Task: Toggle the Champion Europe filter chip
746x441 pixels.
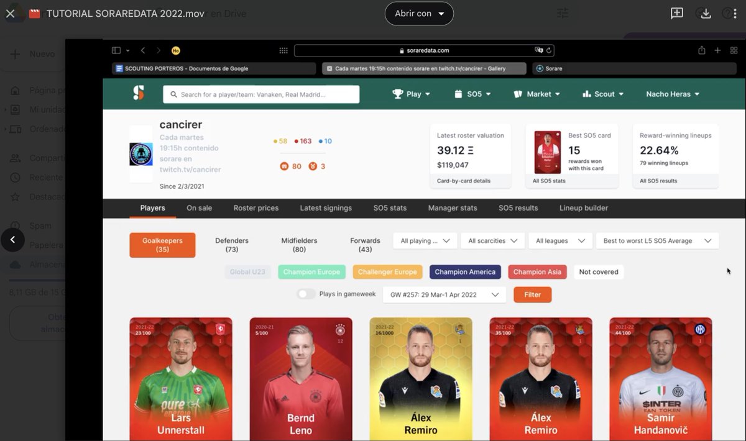Action: click(311, 272)
